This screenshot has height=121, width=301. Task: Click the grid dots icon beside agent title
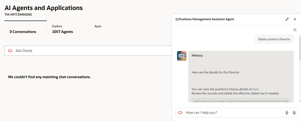177,19
